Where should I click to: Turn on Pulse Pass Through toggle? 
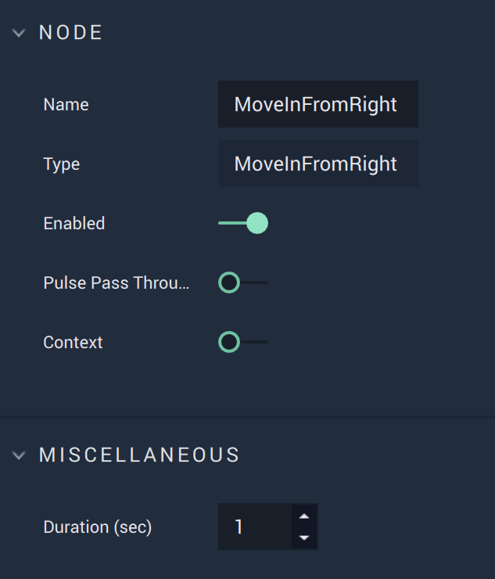pos(243,282)
